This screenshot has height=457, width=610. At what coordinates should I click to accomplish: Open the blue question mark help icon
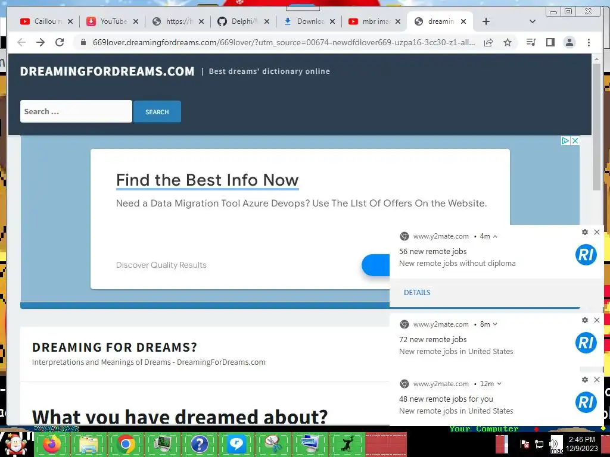coord(199,444)
